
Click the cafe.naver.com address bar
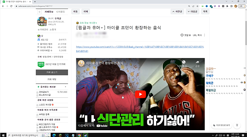[101, 6]
